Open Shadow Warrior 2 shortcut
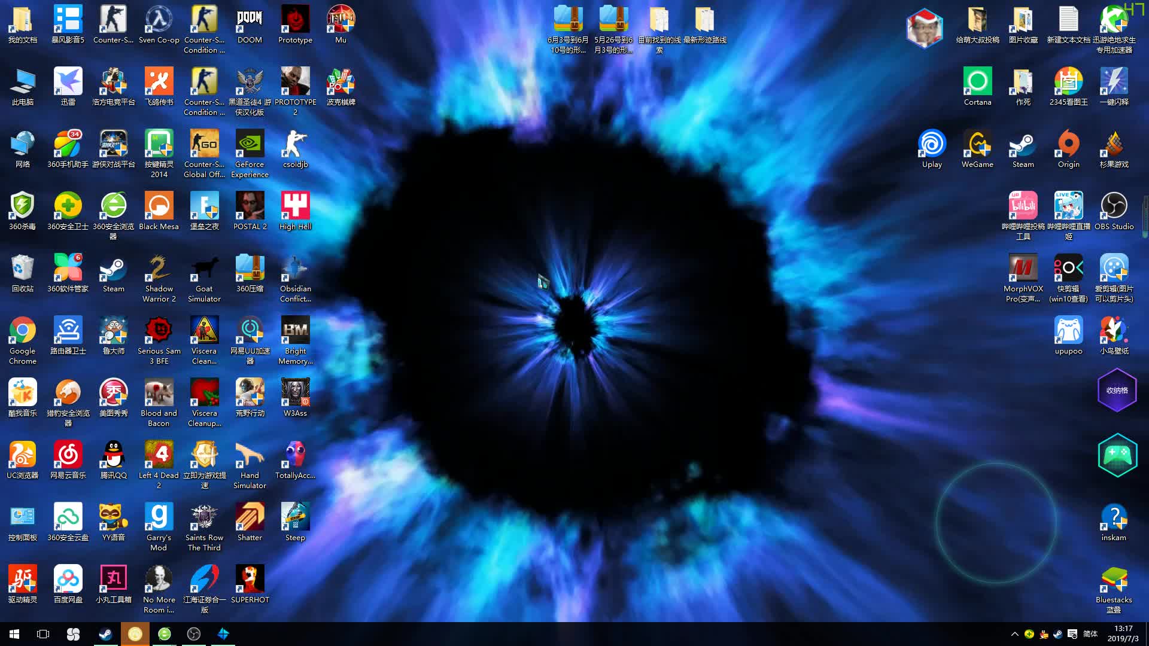The height and width of the screenshot is (646, 1149). (159, 279)
